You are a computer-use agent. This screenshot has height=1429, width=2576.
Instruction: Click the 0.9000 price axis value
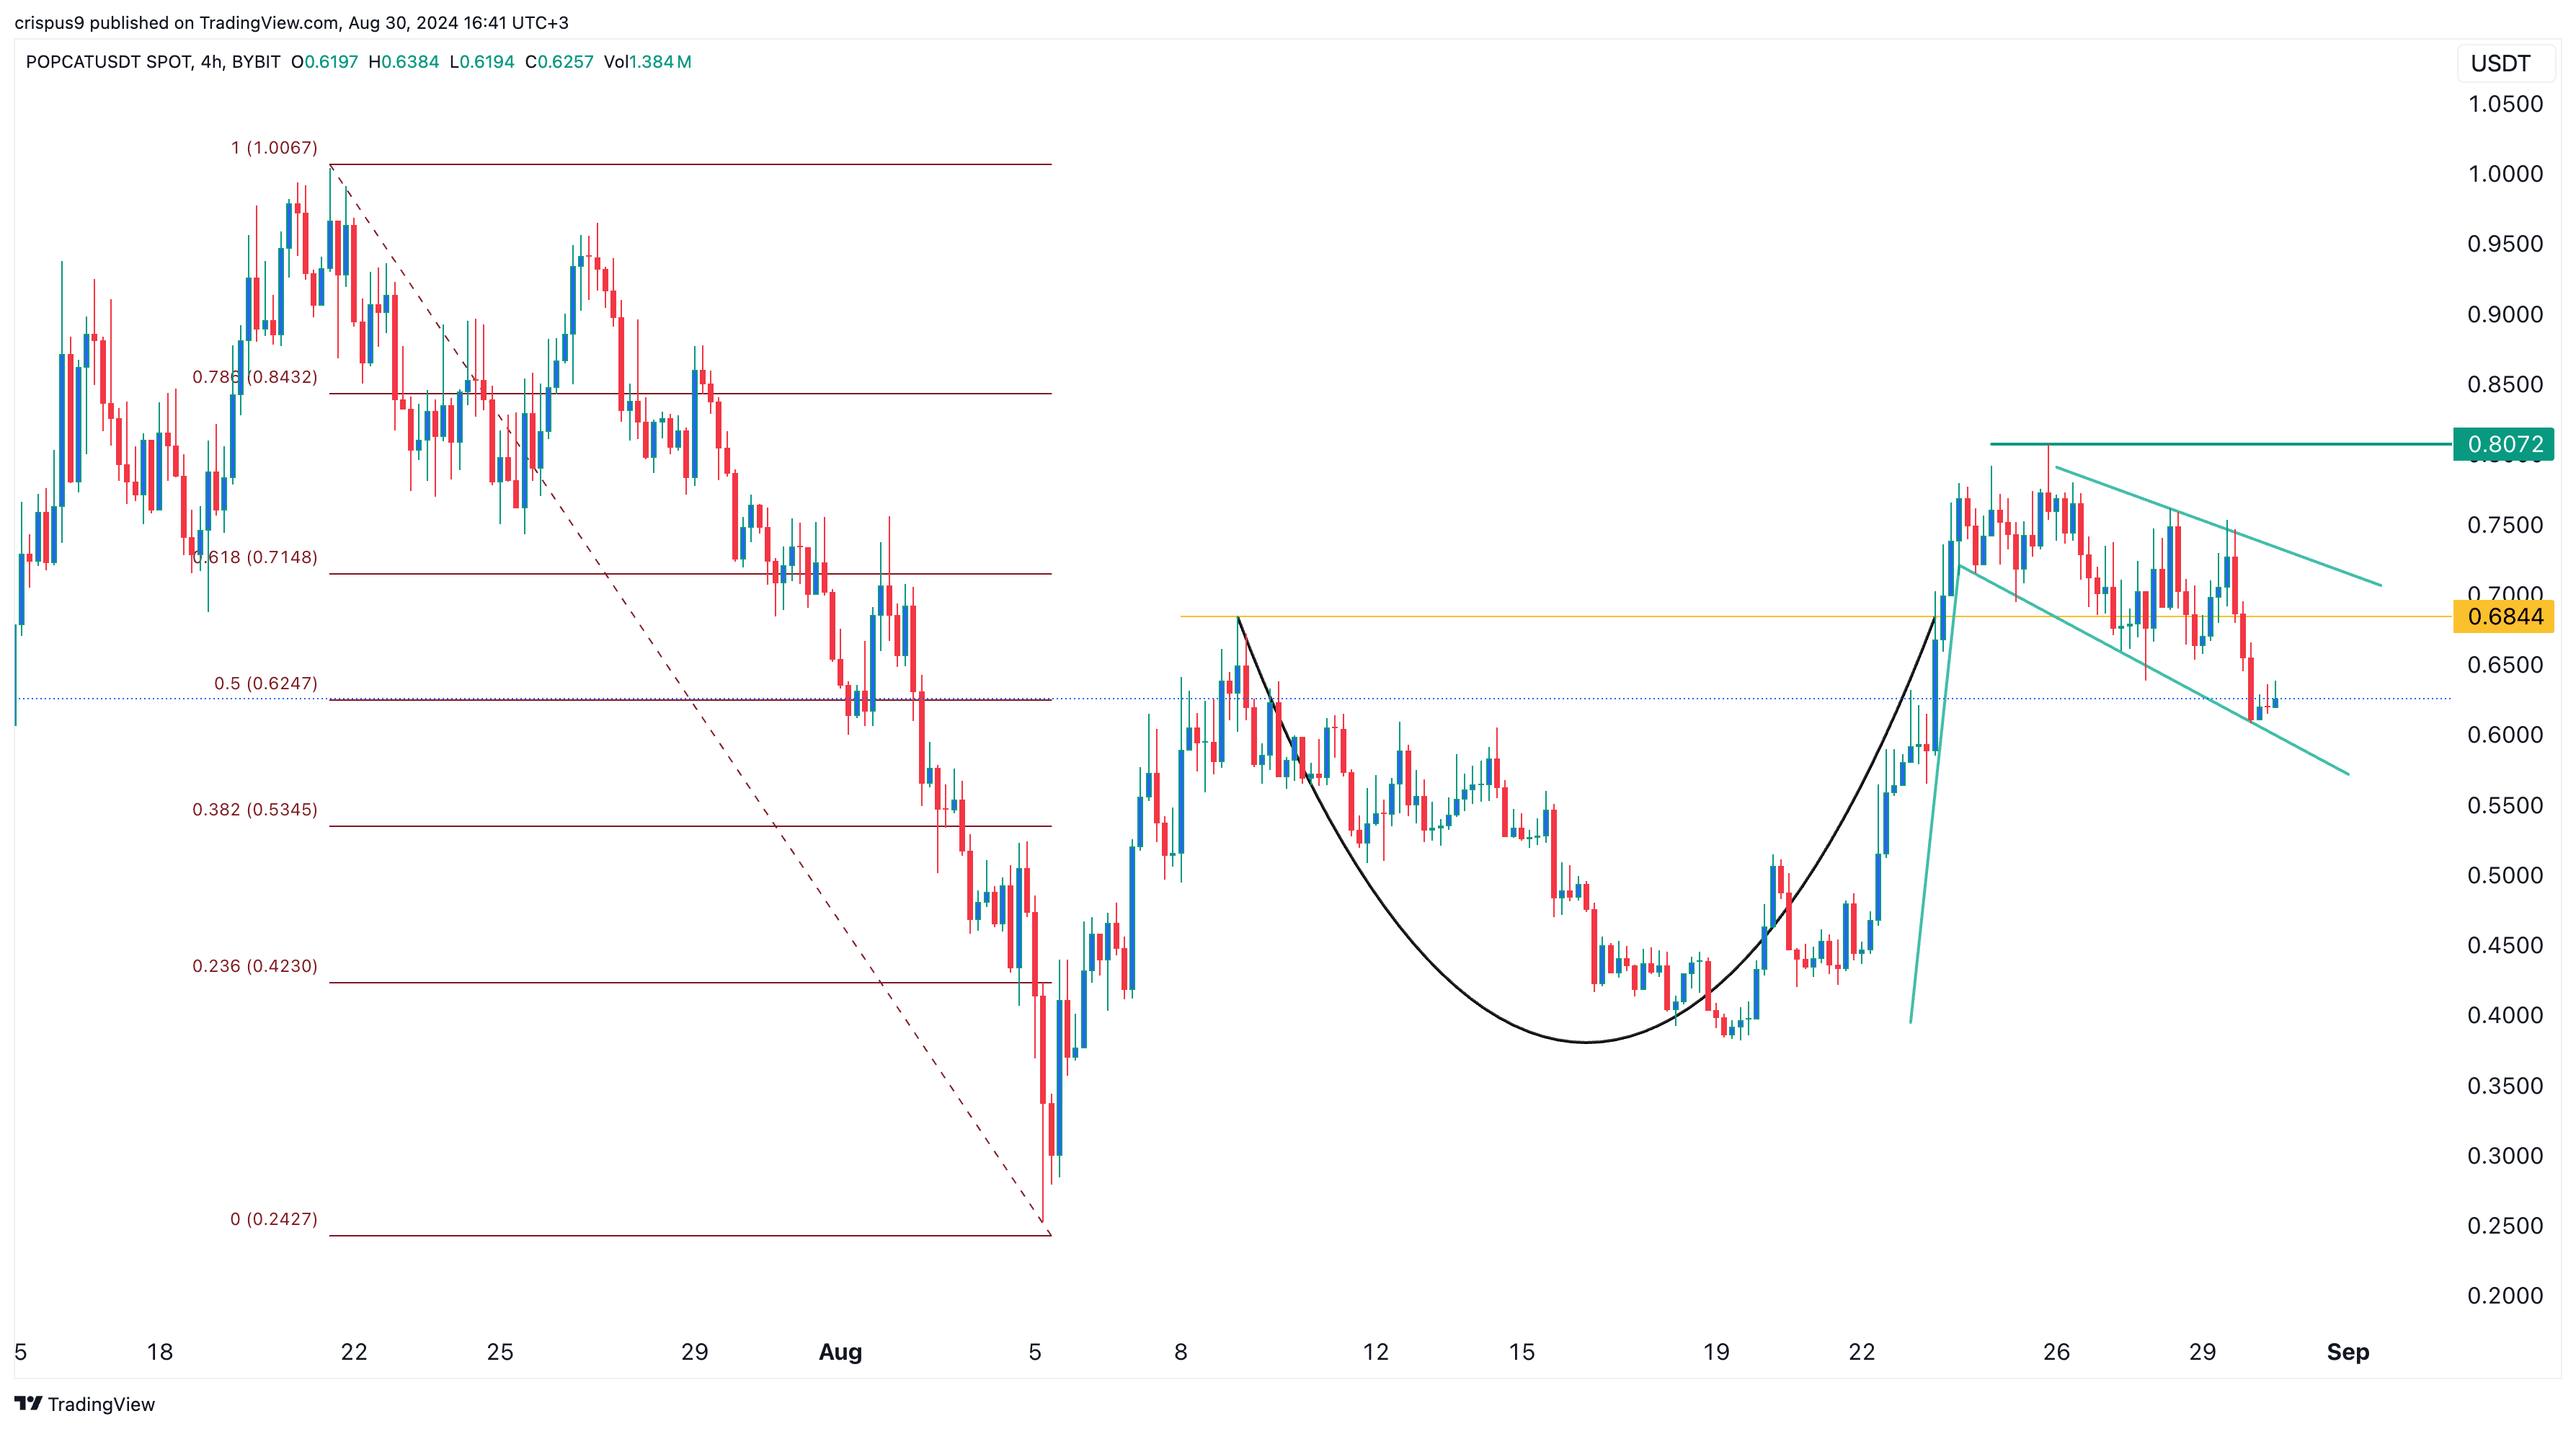pos(2505,314)
